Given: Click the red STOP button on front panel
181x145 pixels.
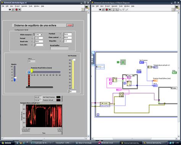Looking at the screenshot, I should click(x=70, y=25).
